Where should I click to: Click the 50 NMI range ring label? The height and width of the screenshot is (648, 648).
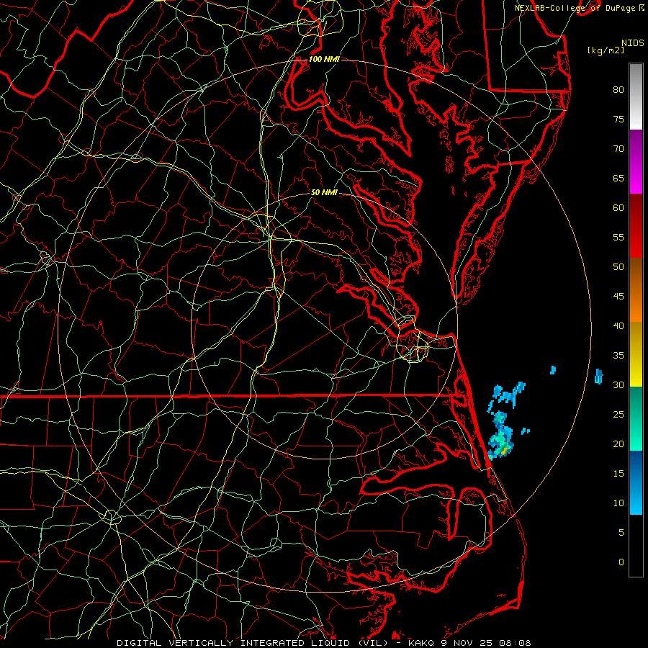click(x=324, y=192)
